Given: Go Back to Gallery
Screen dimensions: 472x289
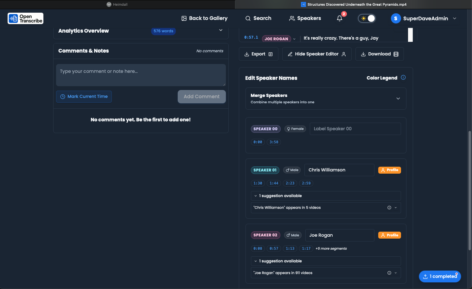Looking at the screenshot, I should tap(205, 18).
